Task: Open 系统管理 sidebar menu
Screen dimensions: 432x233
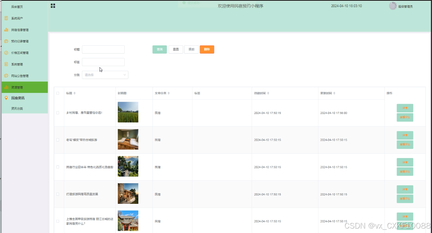Action: pos(24,64)
